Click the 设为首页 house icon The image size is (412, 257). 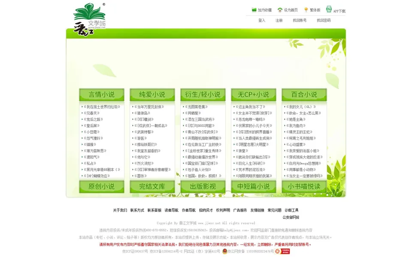click(280, 10)
